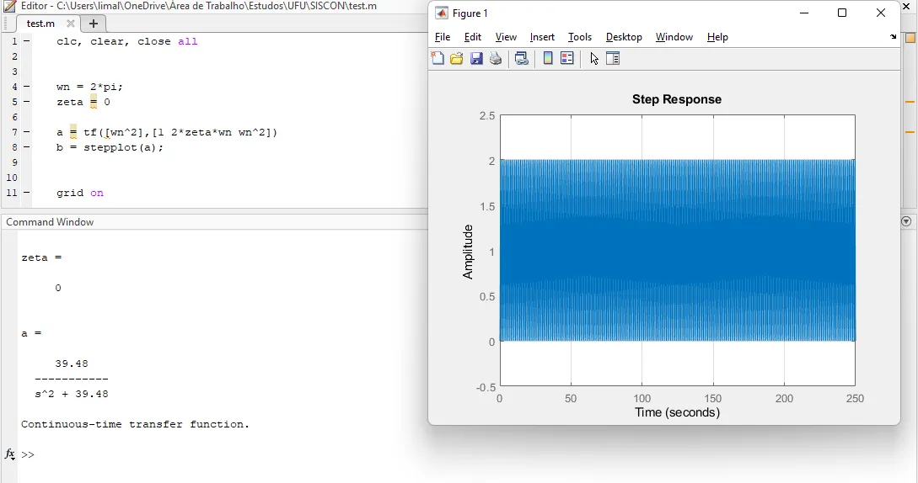This screenshot has height=483, width=918.
Task: Print the figure using the printer icon
Action: 496,58
